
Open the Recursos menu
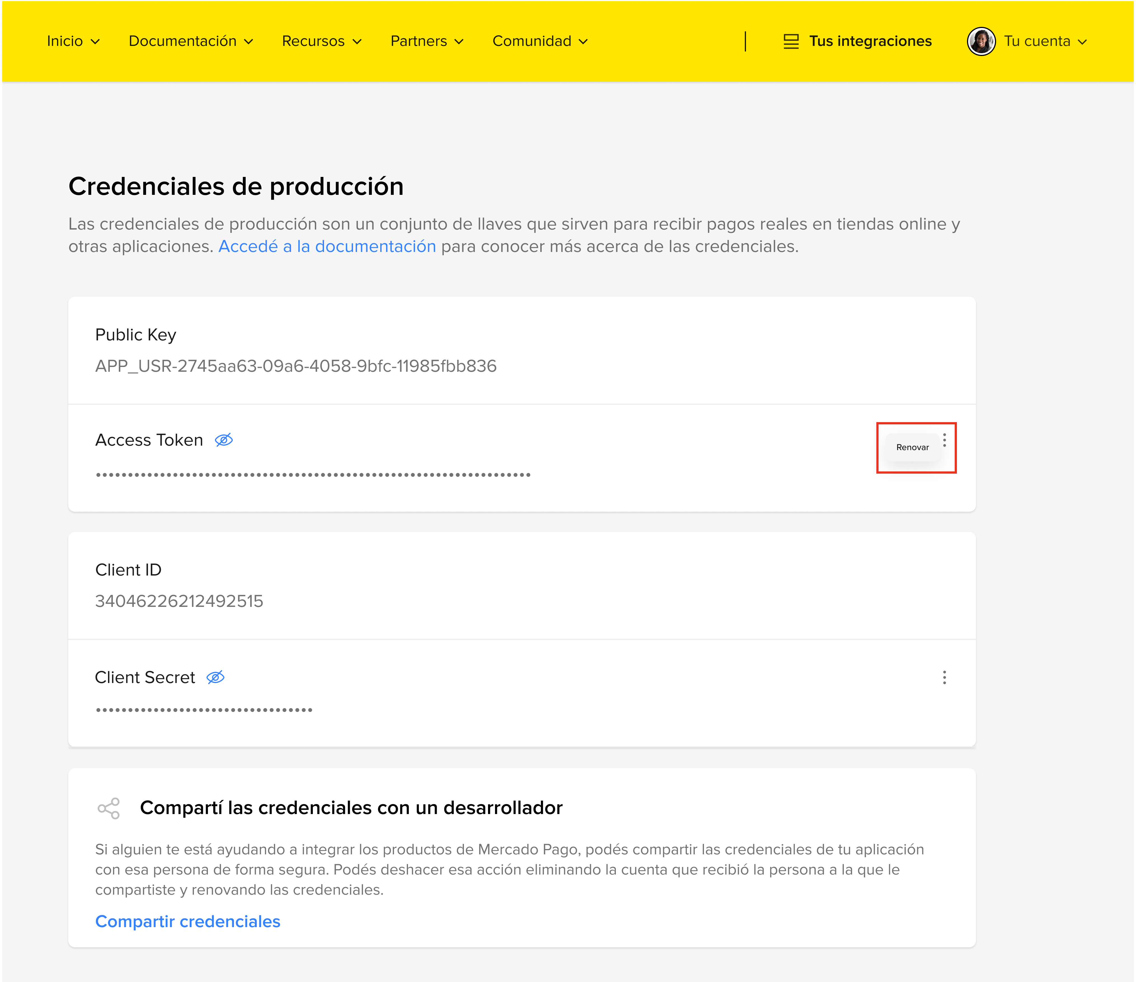(322, 41)
